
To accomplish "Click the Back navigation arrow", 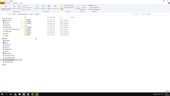I will [2, 14].
